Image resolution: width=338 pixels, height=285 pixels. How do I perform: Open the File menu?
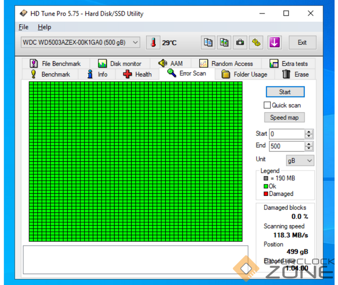[x=23, y=27]
